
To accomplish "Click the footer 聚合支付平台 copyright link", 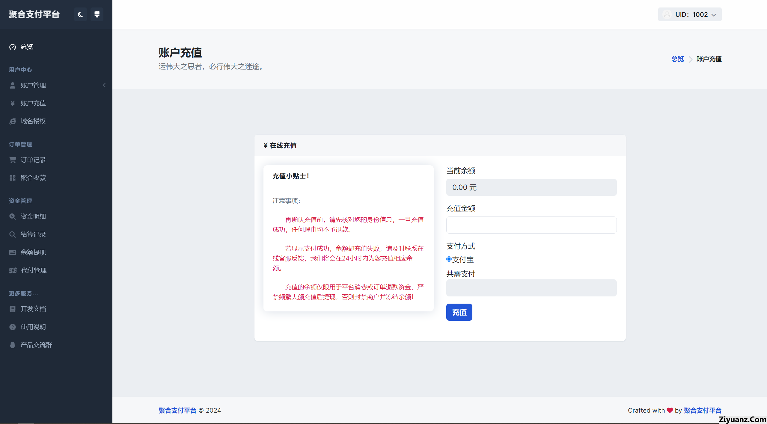I will point(177,411).
